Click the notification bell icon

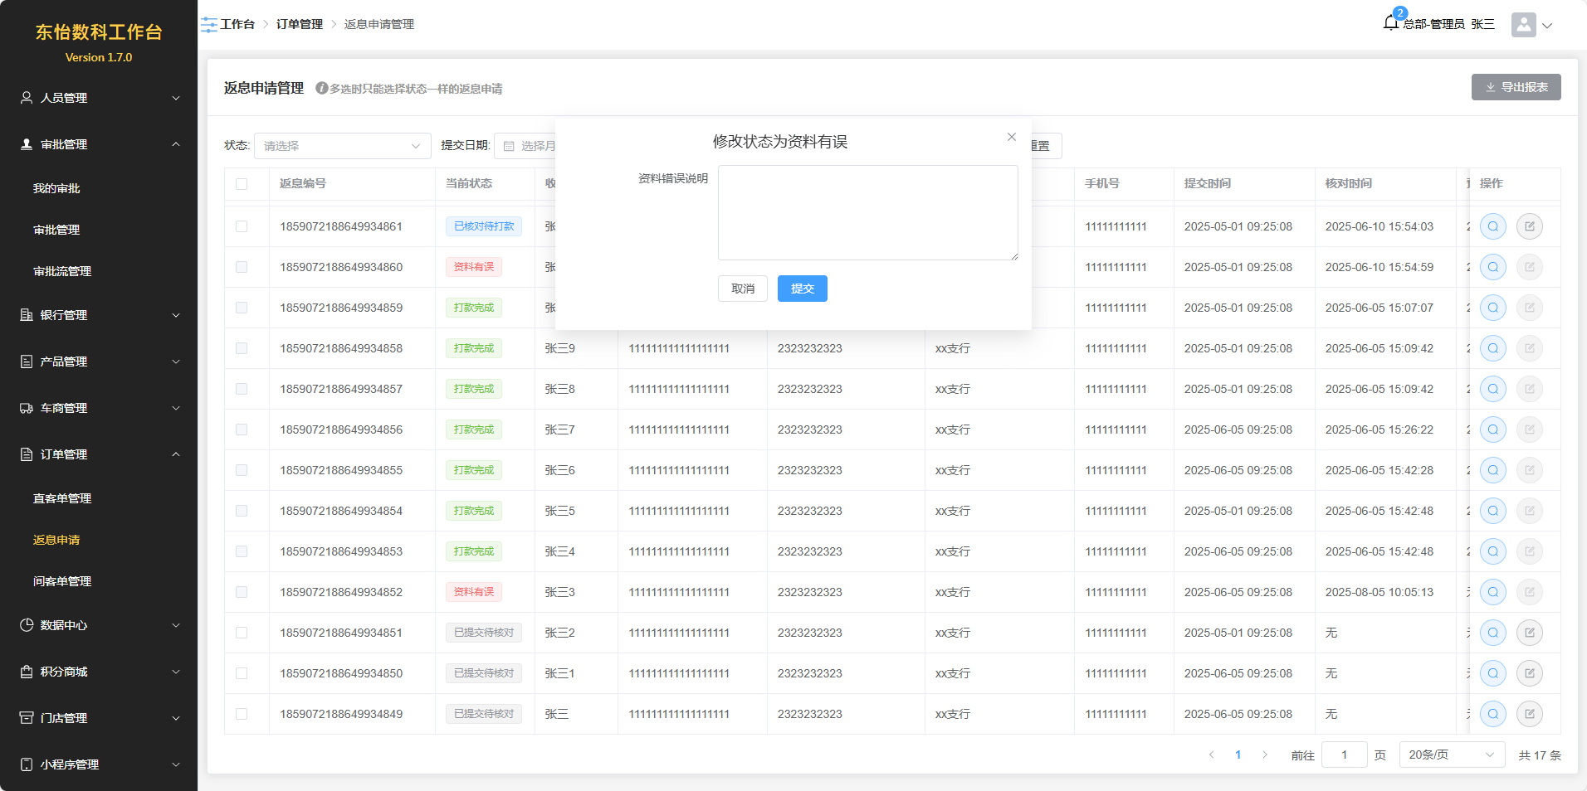(x=1391, y=23)
